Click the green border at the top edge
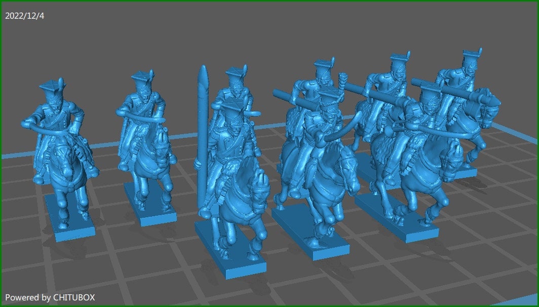This screenshot has width=539, height=307. tap(269, 2)
